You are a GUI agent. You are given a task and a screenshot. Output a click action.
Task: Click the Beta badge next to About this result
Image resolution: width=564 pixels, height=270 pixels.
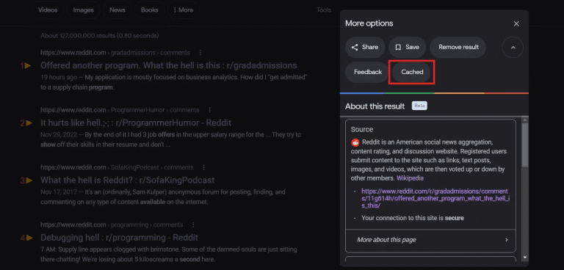point(419,106)
